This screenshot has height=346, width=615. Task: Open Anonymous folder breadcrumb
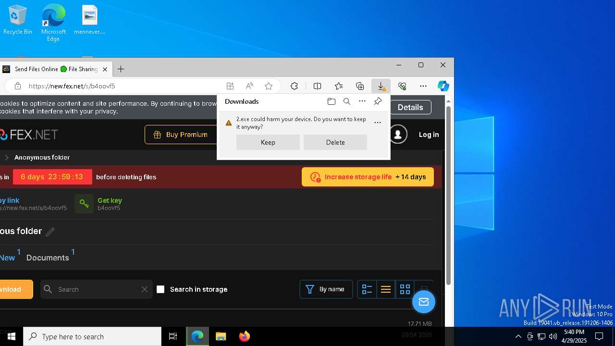[x=42, y=157]
